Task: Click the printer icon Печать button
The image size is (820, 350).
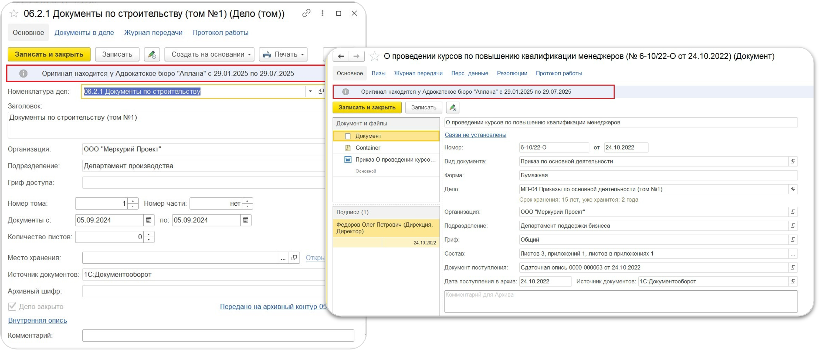Action: tap(283, 55)
